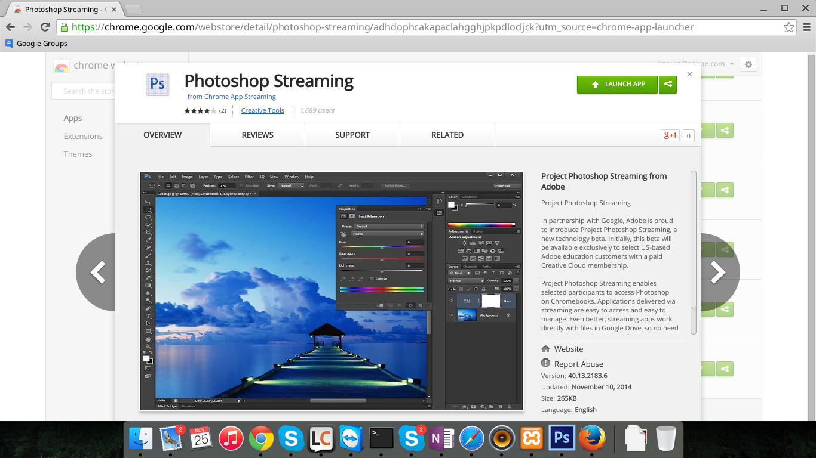This screenshot has width=816, height=458.
Task: Click the Saturation slider in the preview
Action: coord(382,258)
